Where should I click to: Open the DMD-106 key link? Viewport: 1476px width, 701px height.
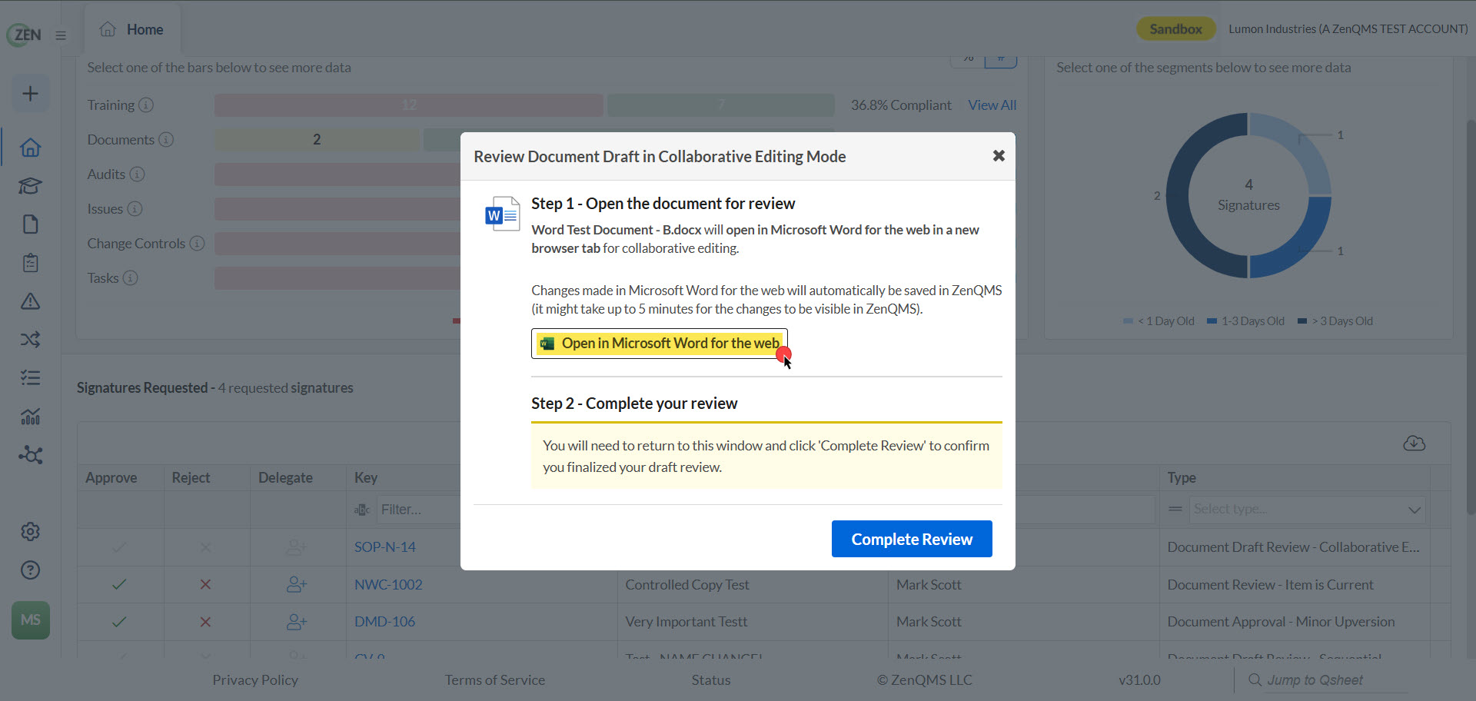[384, 621]
